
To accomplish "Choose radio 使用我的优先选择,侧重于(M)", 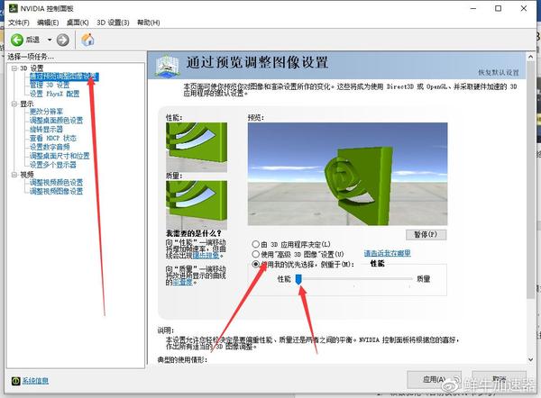I will pos(256,265).
